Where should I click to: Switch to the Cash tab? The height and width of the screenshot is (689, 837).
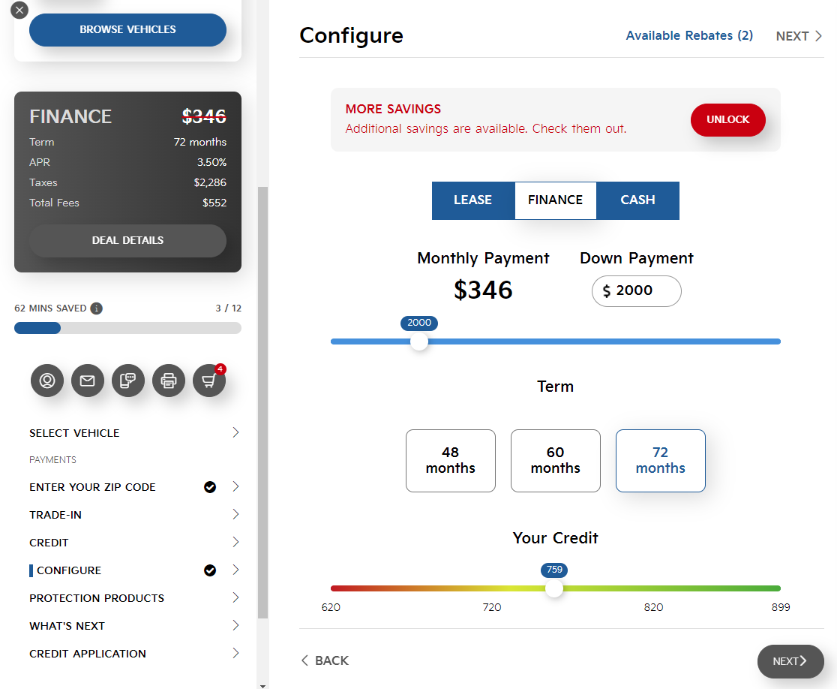[637, 200]
